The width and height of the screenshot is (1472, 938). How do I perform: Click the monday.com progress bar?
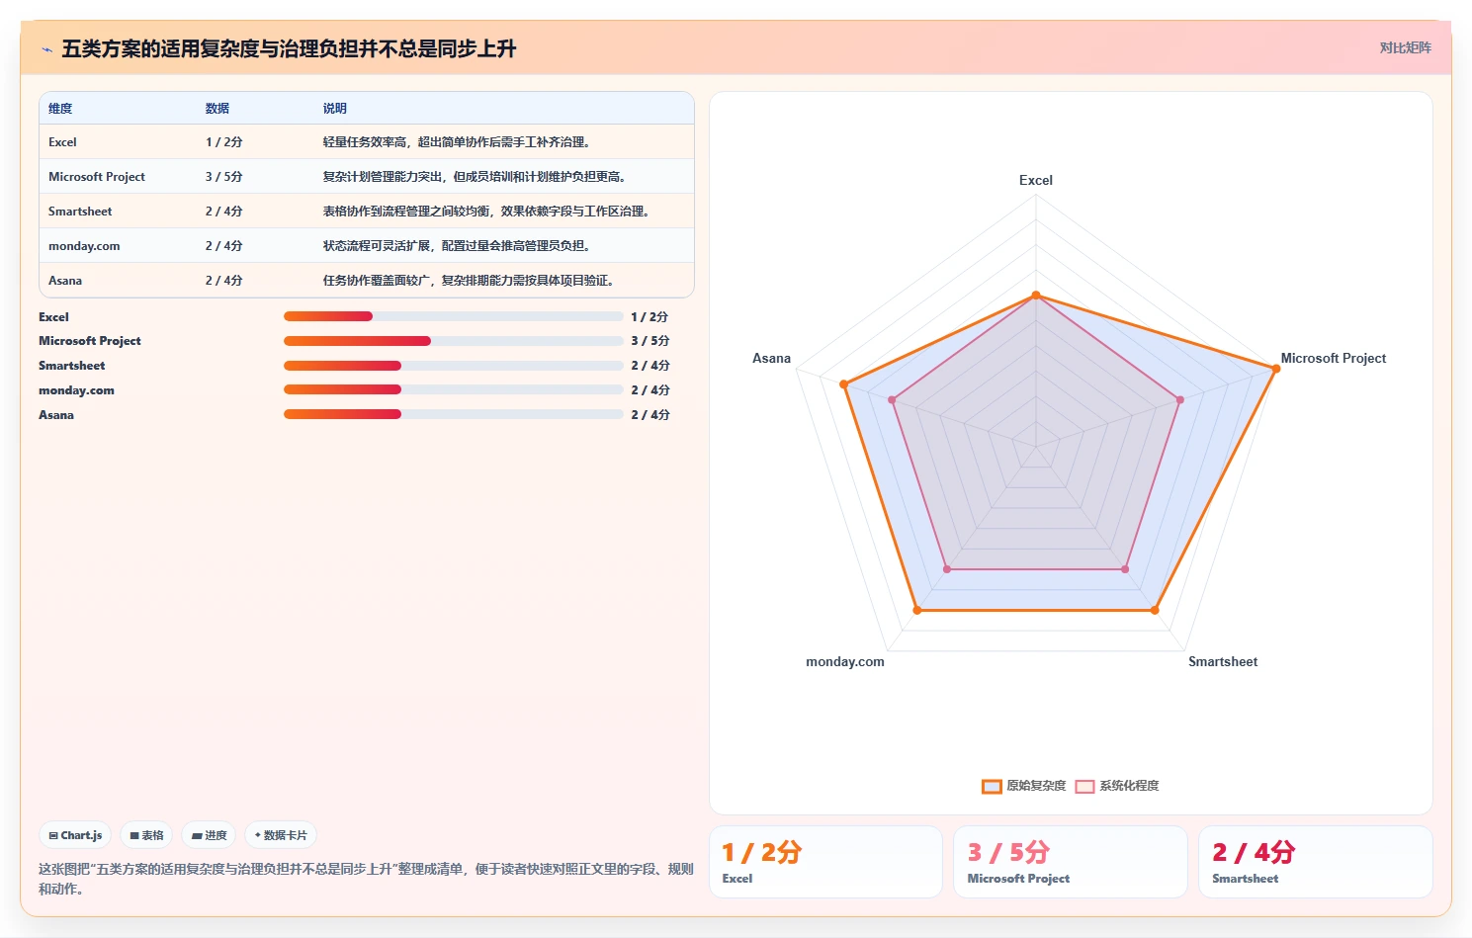pyautogui.click(x=453, y=390)
